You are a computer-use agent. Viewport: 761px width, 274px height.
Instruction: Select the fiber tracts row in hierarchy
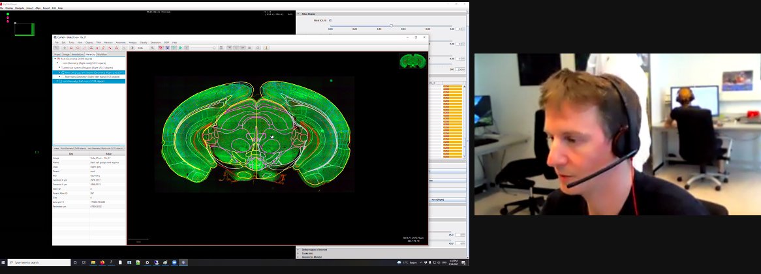(89, 76)
